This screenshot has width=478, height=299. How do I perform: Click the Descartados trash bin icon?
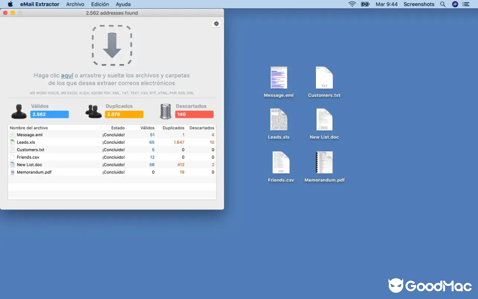pyautogui.click(x=164, y=111)
